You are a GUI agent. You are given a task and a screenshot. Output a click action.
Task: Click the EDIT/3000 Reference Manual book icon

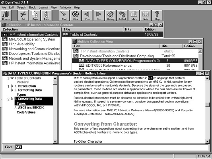(82, 66)
